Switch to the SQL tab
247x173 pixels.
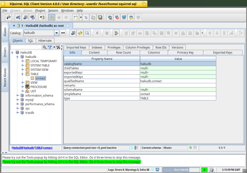pos(30,41)
